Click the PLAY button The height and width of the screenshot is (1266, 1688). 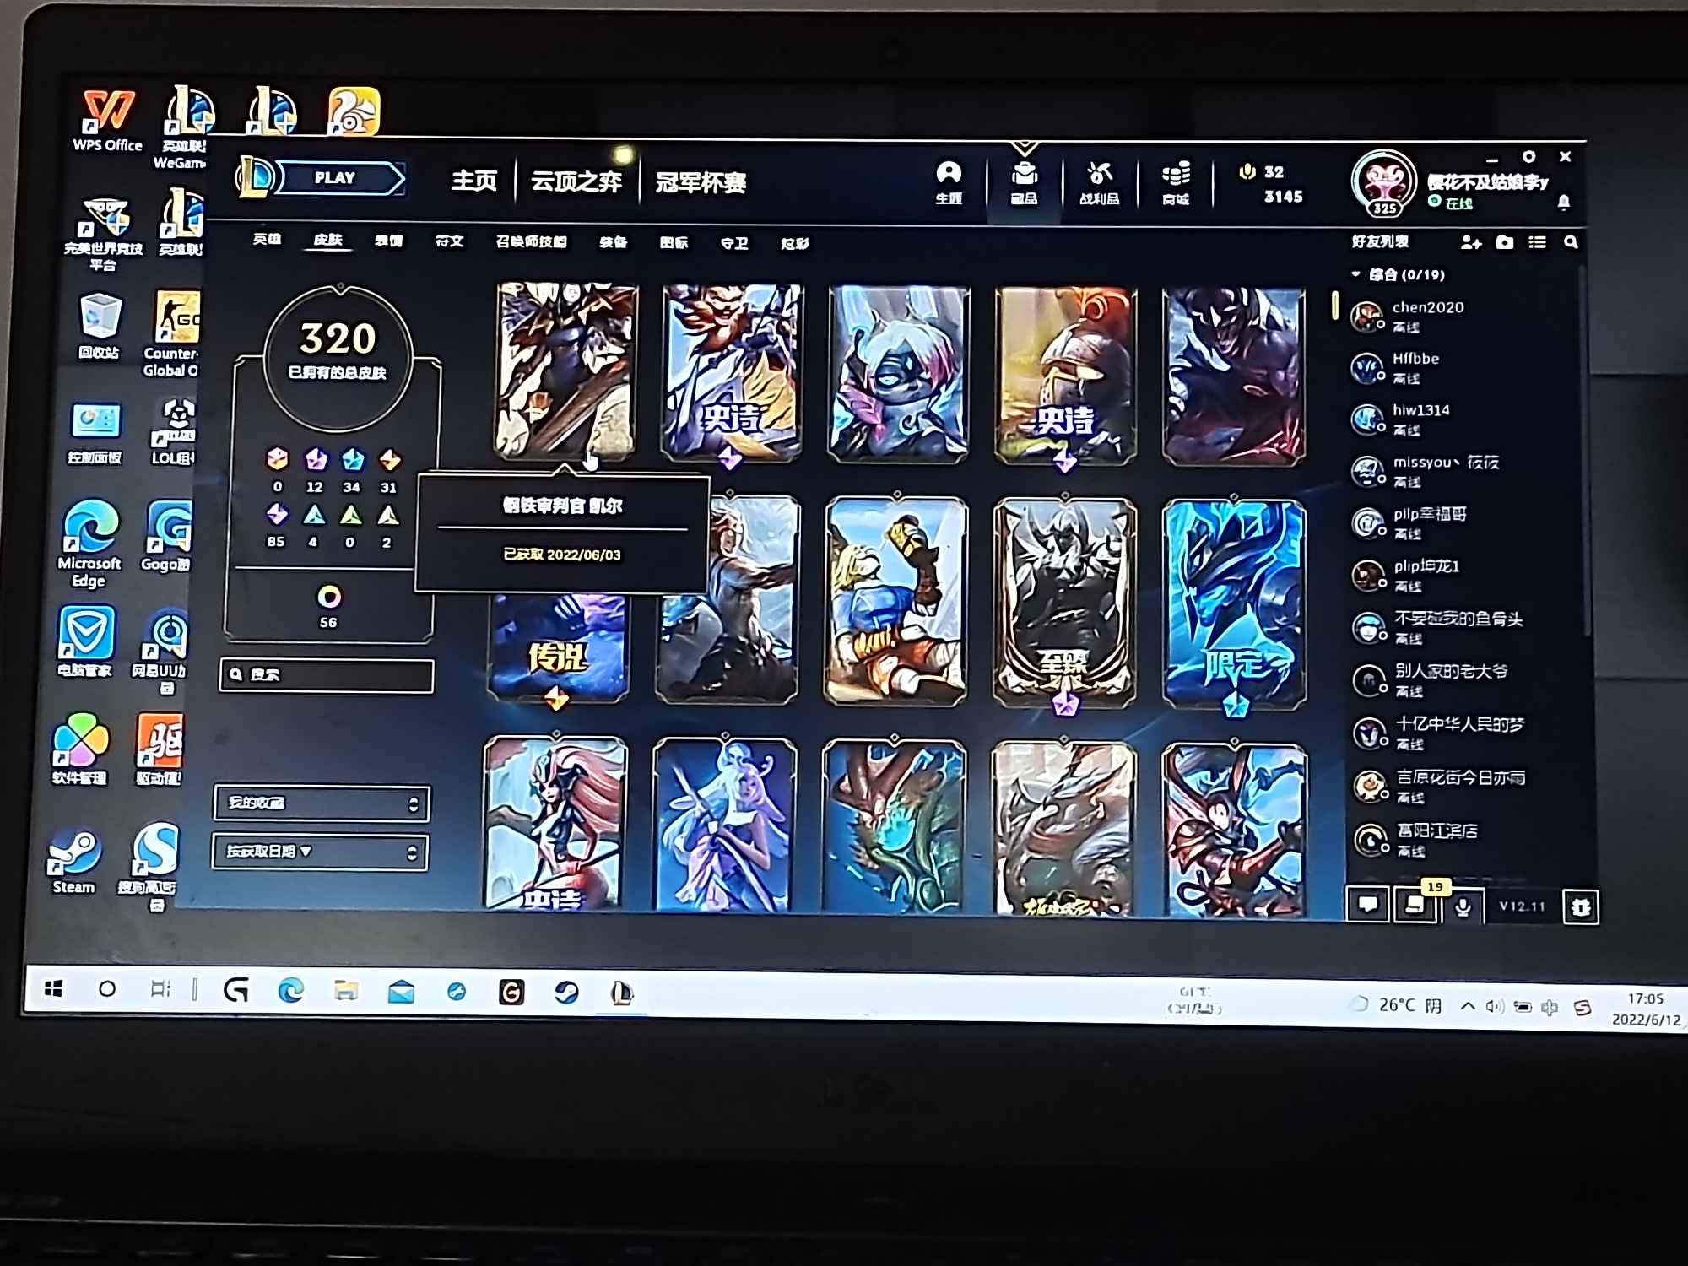coord(341,178)
